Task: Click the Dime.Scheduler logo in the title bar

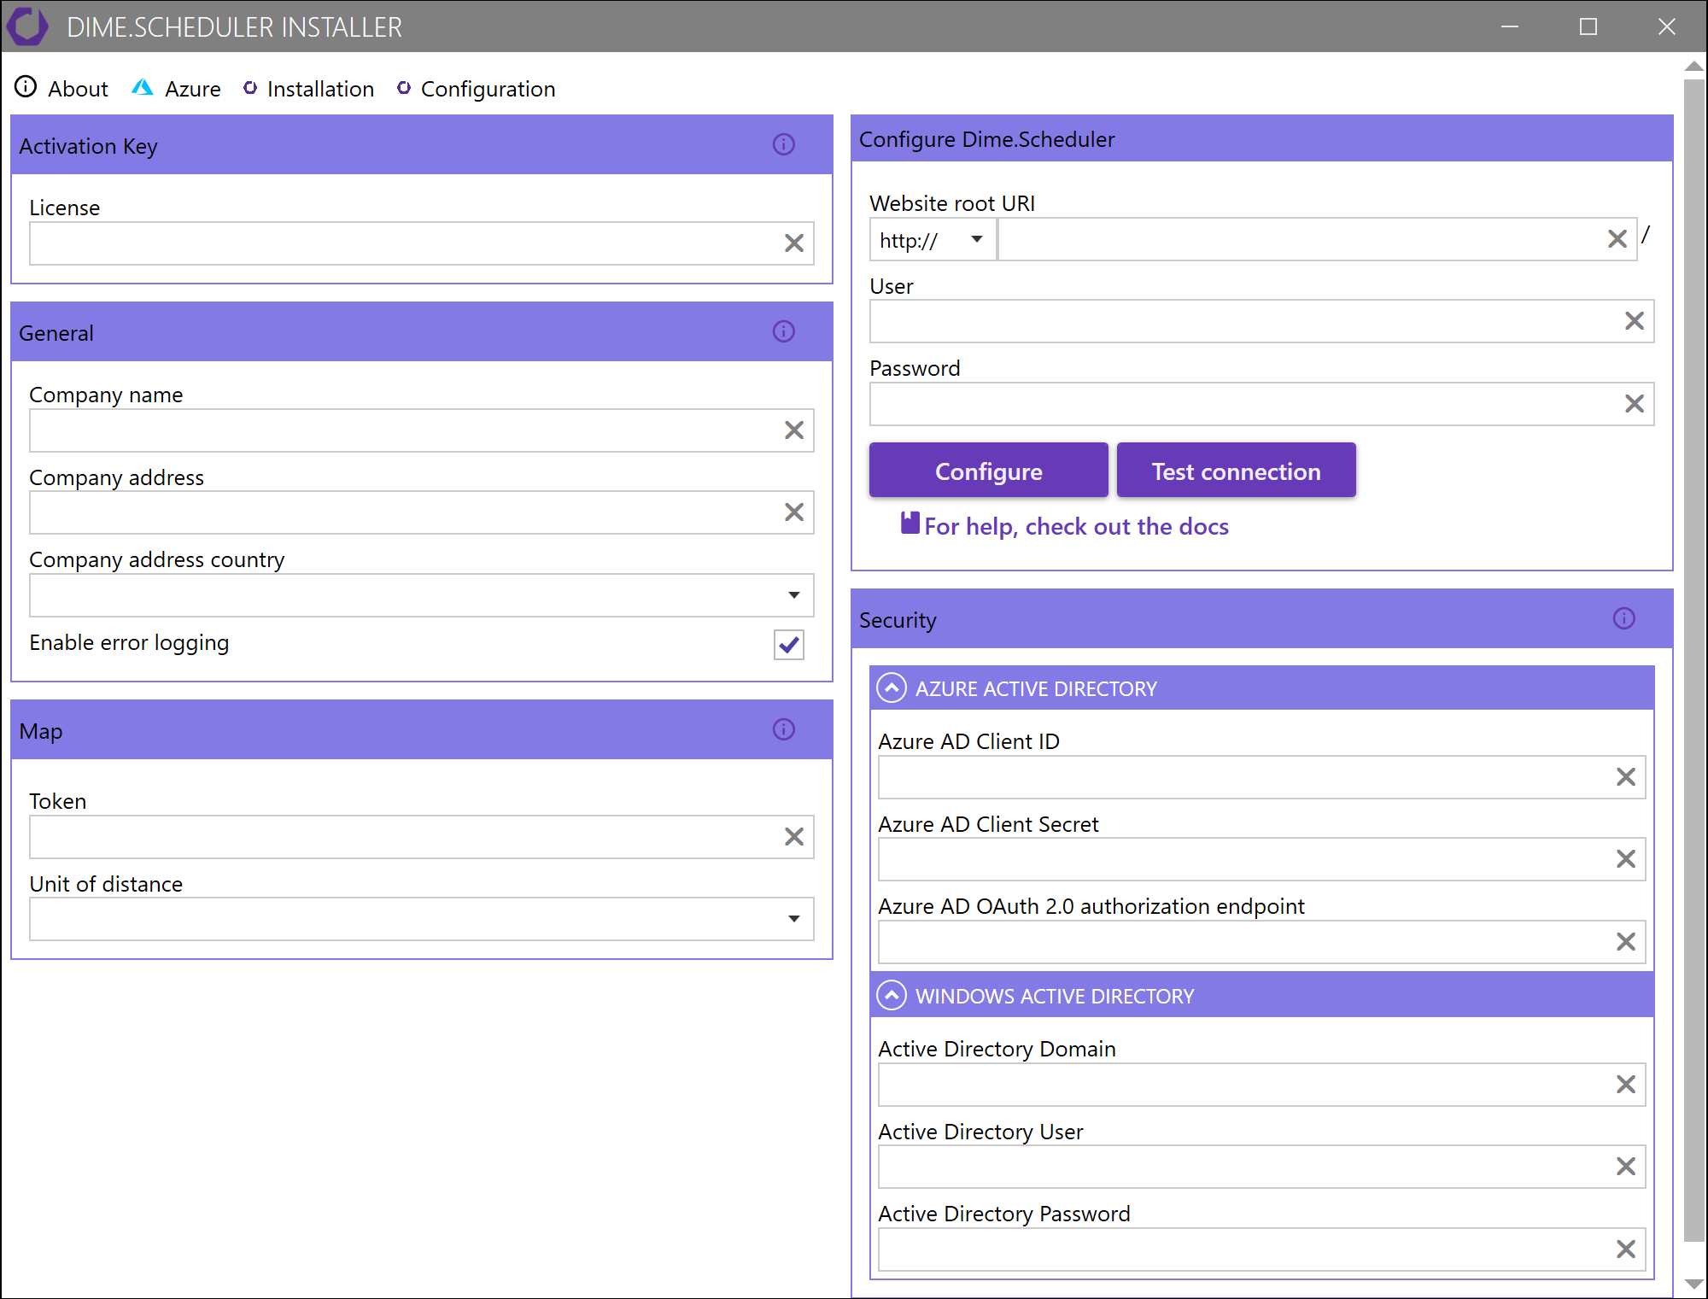Action: 27,26
